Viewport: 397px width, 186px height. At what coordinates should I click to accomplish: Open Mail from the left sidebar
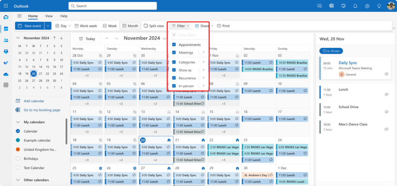point(6,17)
